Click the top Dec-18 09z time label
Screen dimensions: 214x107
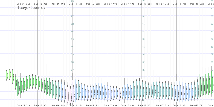tap(197, 4)
